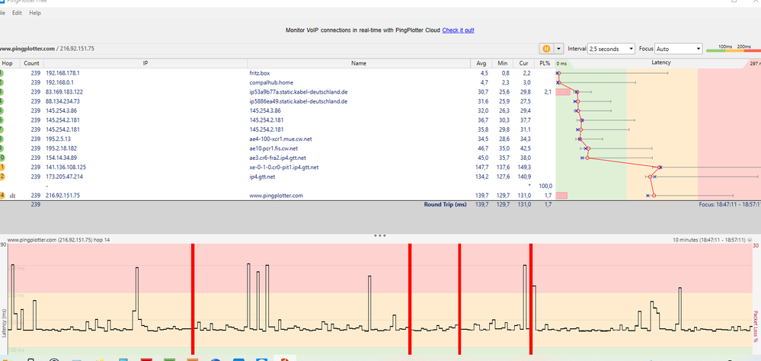Select the ip4.gtt.net name cell
The width and height of the screenshot is (761, 361).
263,177
